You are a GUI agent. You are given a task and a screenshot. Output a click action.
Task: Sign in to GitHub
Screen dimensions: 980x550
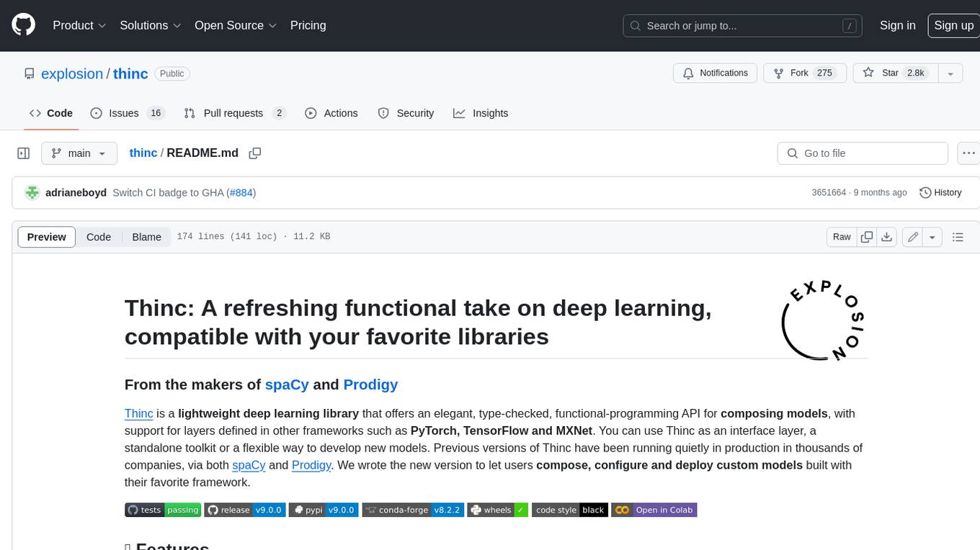coord(897,25)
